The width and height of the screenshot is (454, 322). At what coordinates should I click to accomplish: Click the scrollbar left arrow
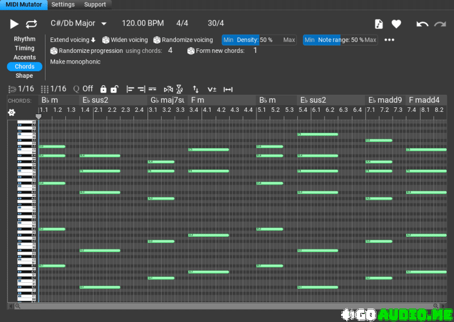click(x=11, y=306)
